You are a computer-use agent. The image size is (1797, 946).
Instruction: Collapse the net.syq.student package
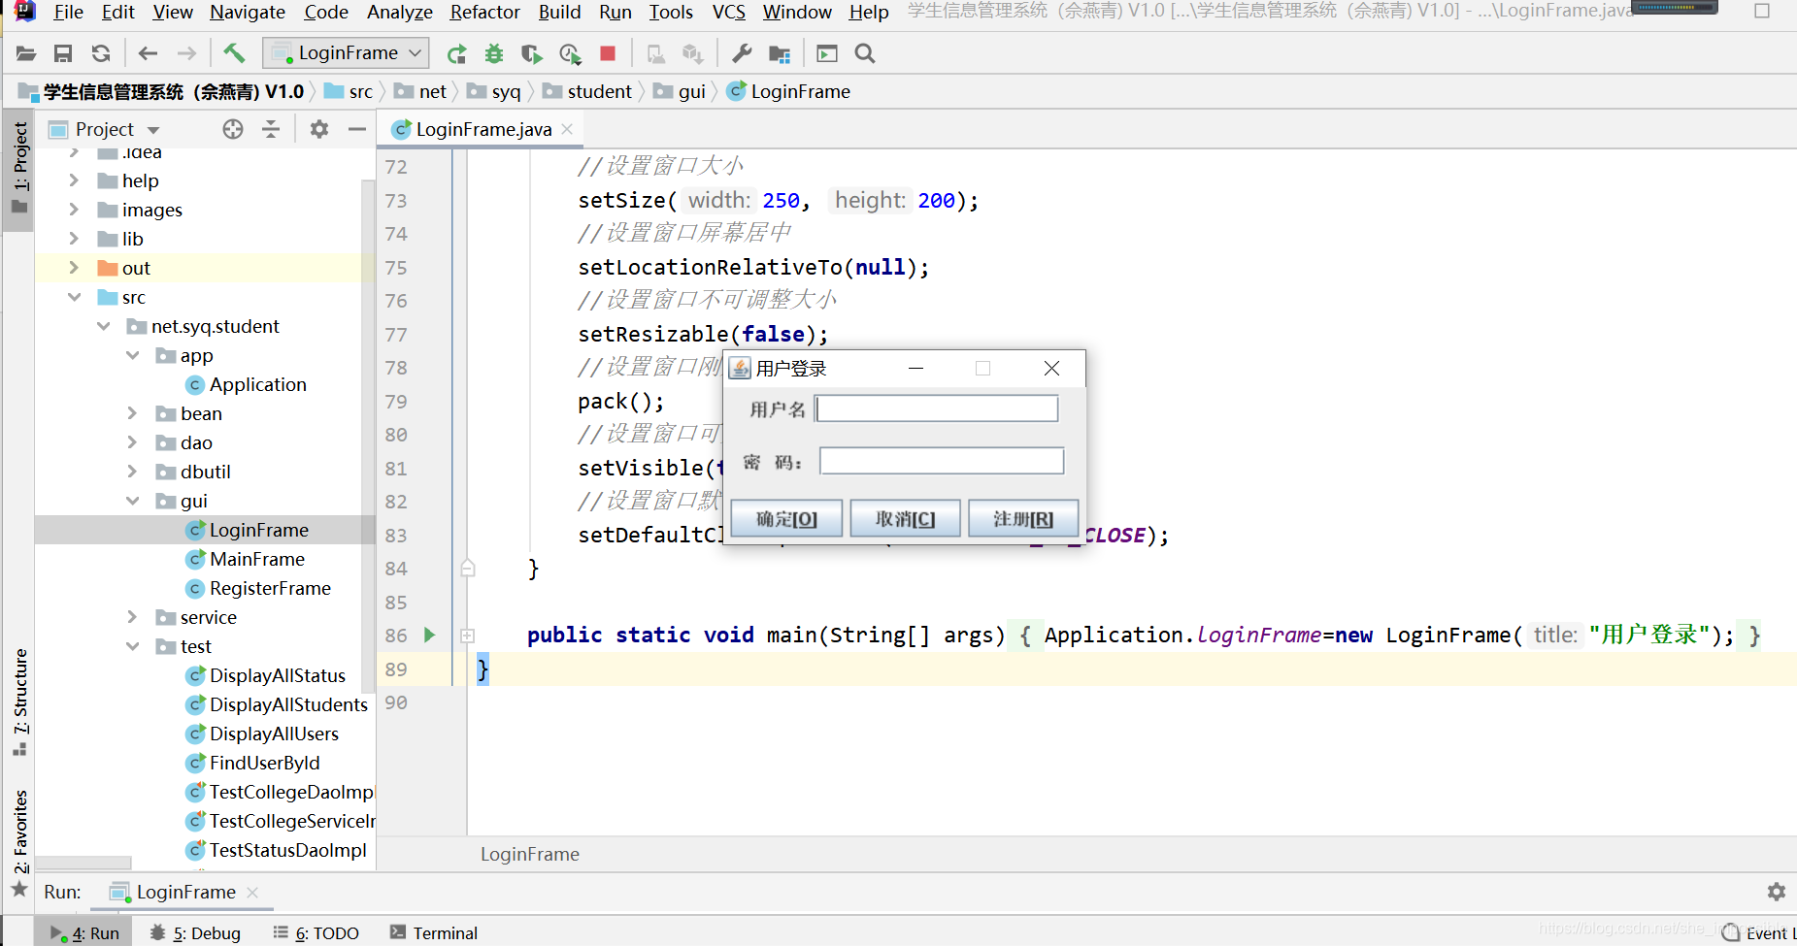click(103, 326)
